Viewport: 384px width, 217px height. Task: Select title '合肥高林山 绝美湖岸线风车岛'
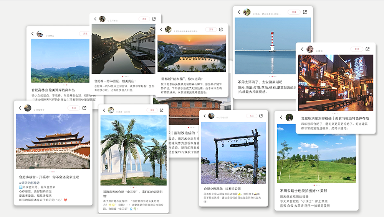point(53,90)
